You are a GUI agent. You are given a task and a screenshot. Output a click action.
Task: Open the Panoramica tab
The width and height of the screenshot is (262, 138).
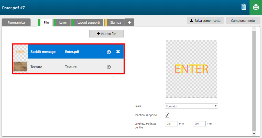pos(16,22)
